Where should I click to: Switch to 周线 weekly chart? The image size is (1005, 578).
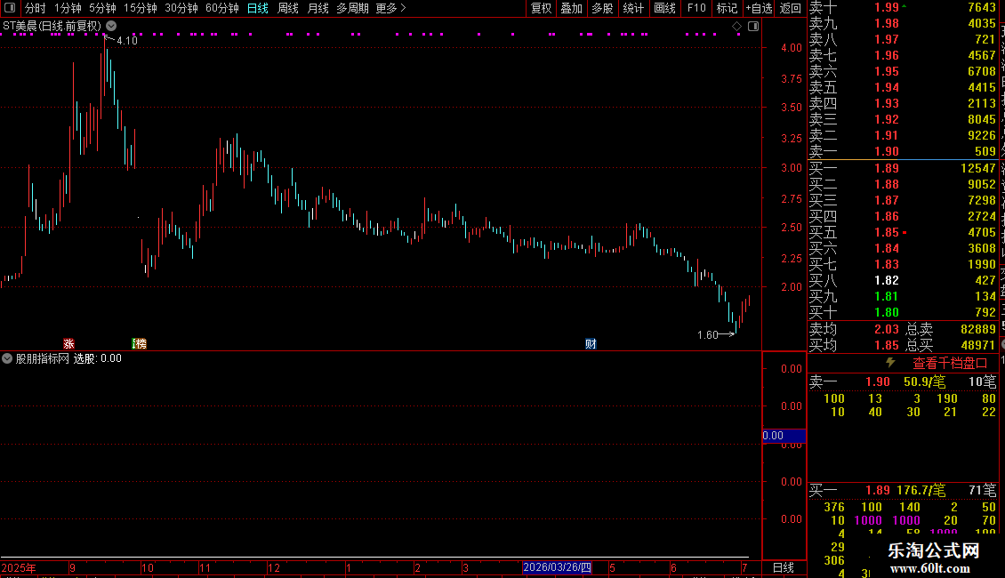288,8
